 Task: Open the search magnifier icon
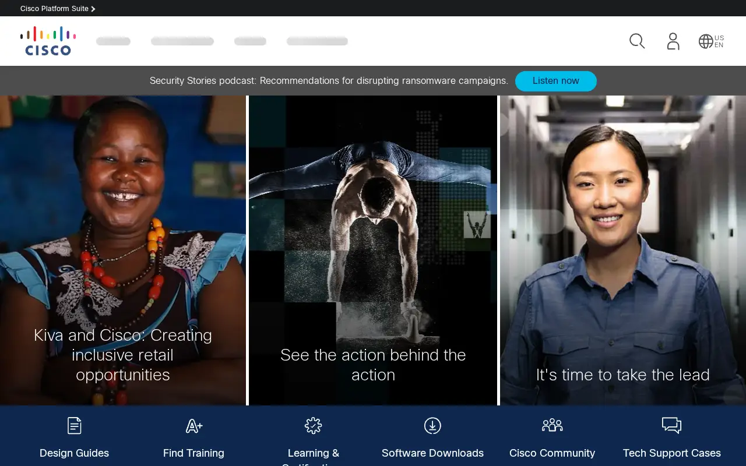click(x=637, y=41)
